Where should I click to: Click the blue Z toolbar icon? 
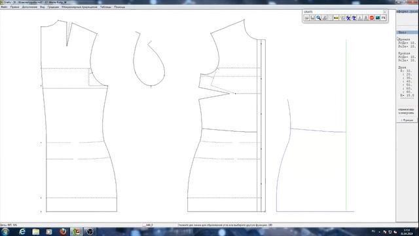click(x=354, y=18)
